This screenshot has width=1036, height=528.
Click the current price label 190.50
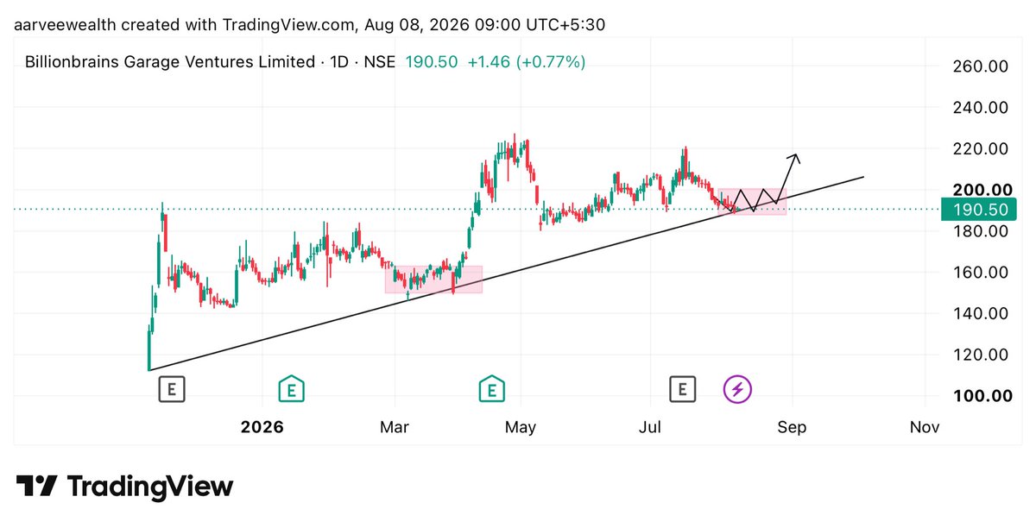coord(981,210)
